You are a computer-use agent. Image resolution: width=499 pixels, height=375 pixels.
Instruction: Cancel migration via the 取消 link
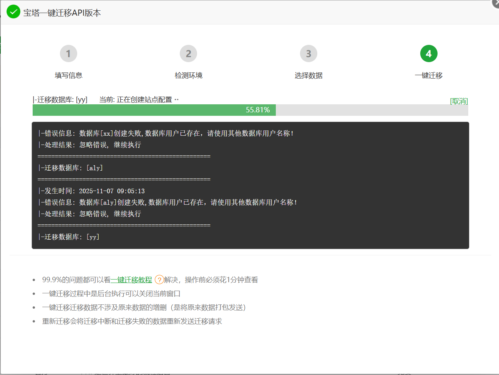coord(459,101)
